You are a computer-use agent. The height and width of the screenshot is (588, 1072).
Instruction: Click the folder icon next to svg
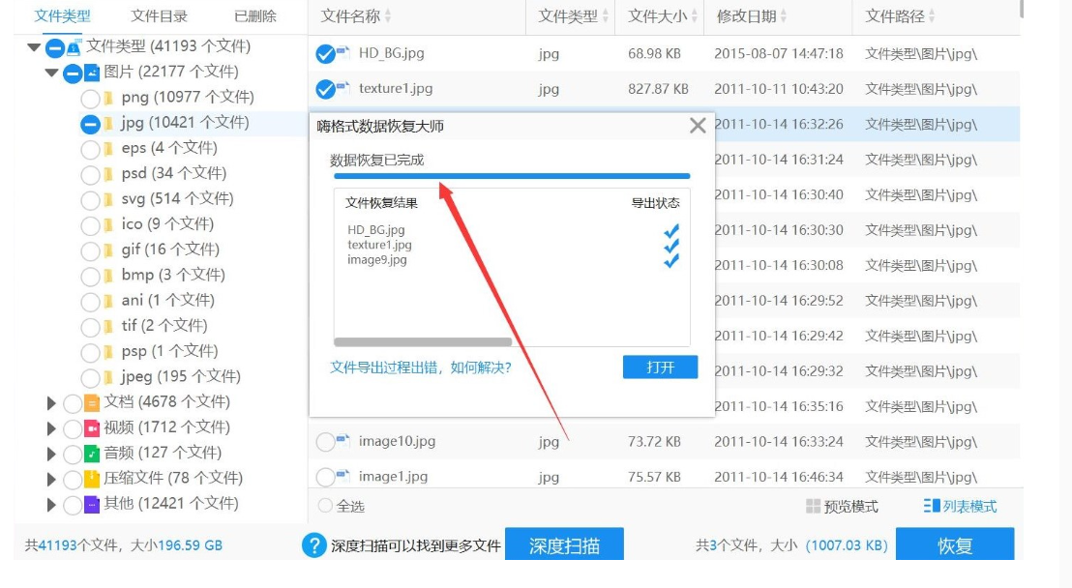tap(108, 199)
